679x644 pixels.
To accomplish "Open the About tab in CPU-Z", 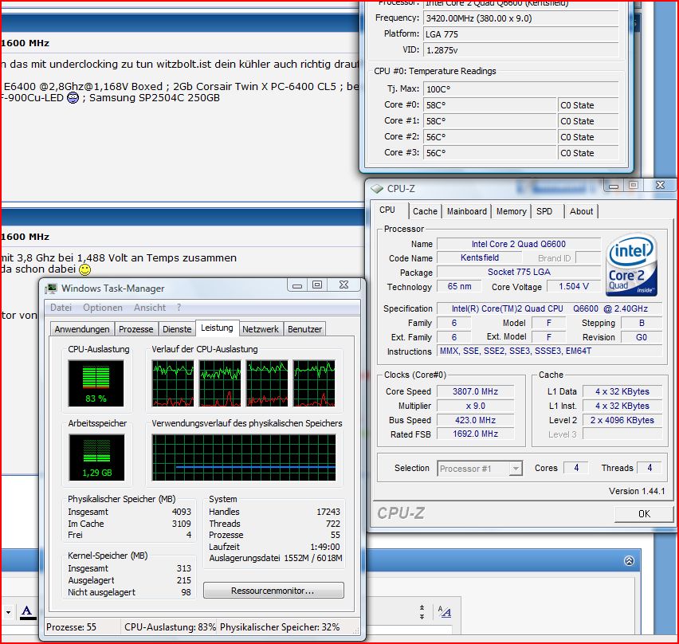I will coord(581,211).
